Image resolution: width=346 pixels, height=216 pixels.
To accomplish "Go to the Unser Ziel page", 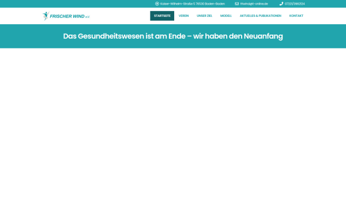I will point(204,16).
